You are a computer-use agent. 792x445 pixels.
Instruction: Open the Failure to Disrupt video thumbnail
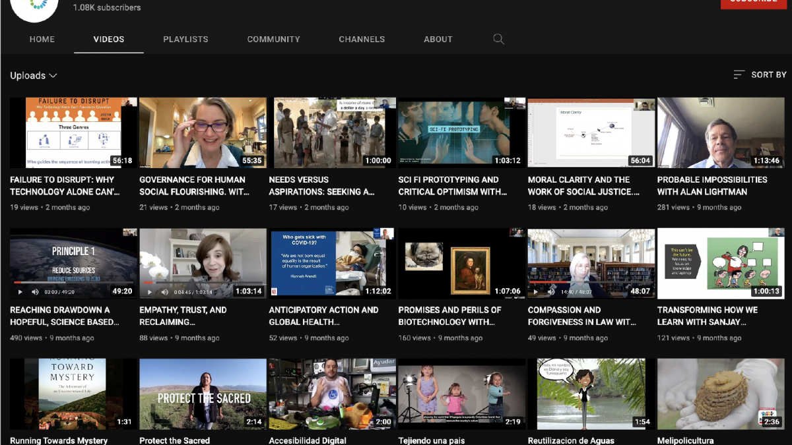73,133
